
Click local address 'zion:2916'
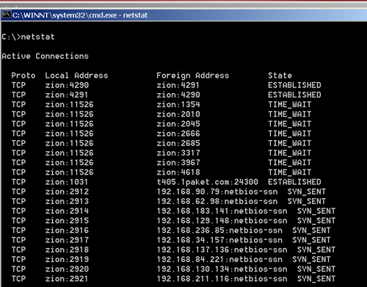tap(67, 230)
